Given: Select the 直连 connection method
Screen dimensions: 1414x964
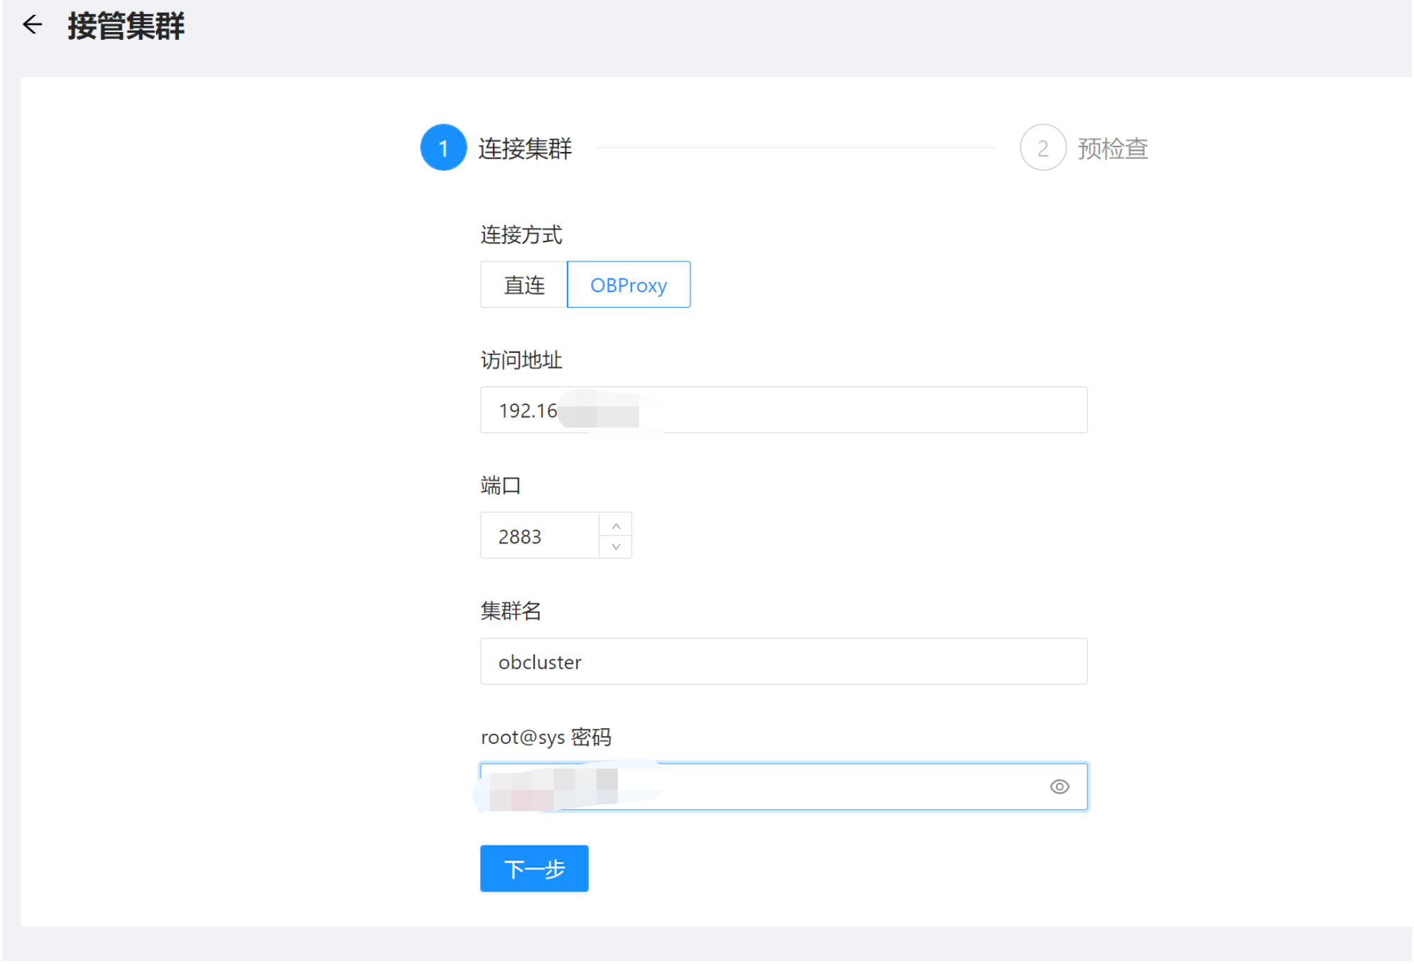Looking at the screenshot, I should pos(524,285).
